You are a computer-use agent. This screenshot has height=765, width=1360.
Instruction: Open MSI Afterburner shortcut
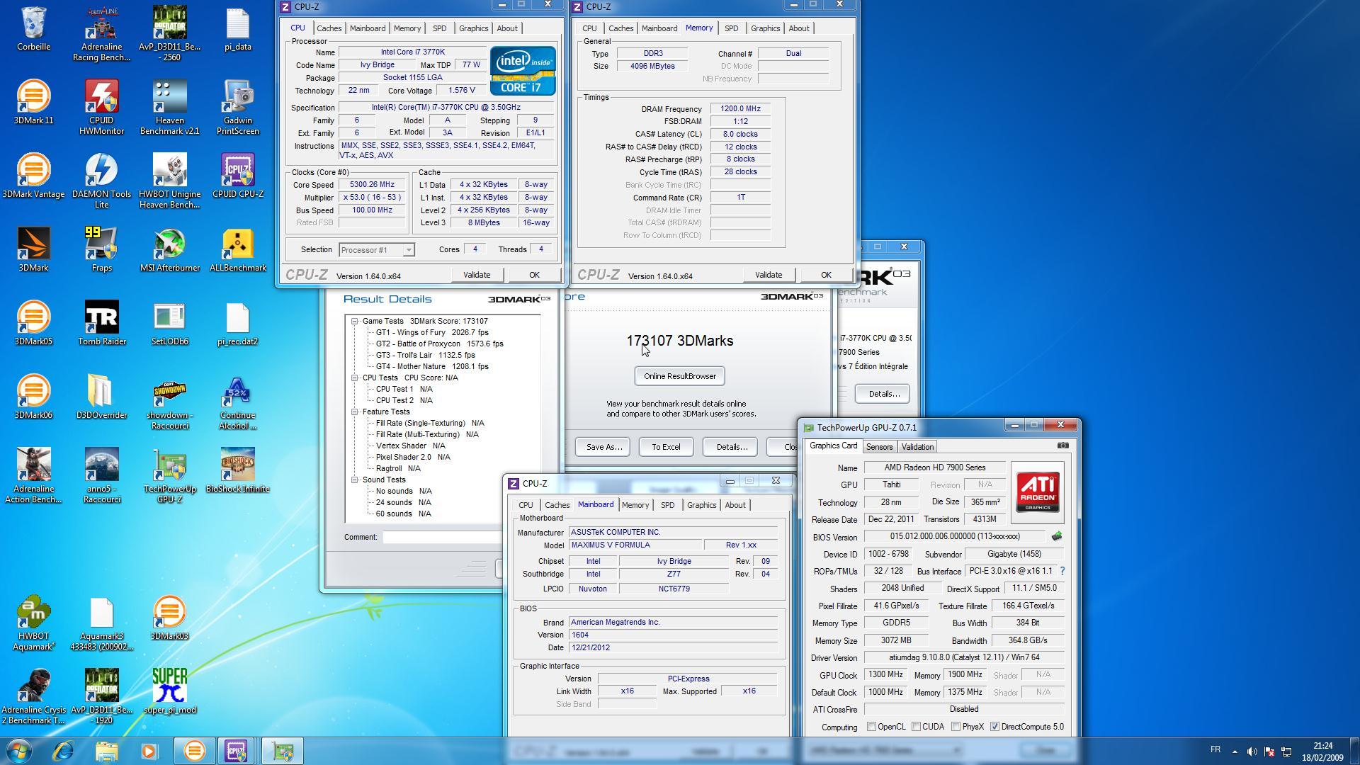[x=169, y=249]
